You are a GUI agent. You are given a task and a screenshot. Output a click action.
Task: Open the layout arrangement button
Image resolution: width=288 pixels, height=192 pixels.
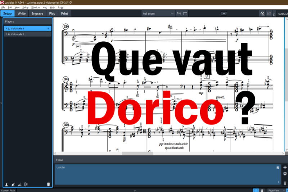click(x=185, y=14)
